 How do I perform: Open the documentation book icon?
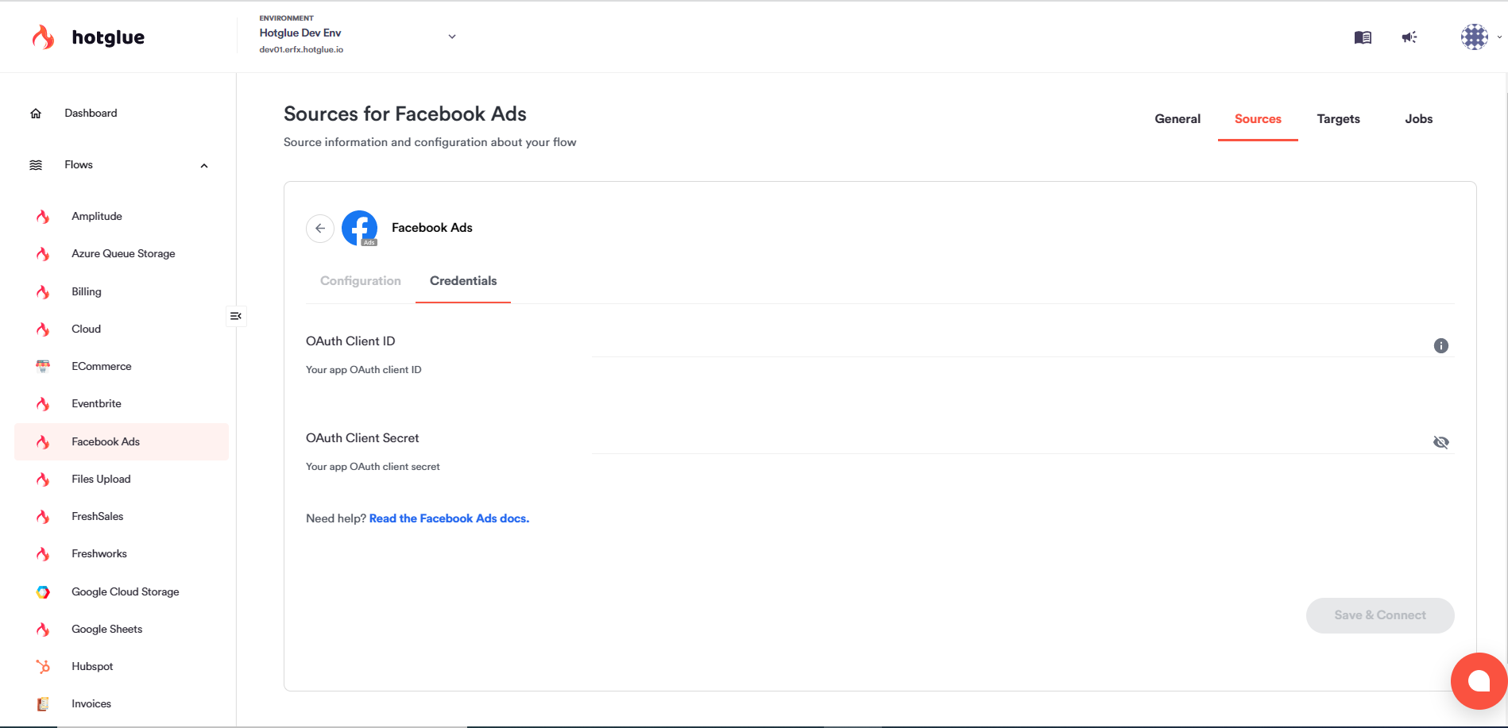1363,37
